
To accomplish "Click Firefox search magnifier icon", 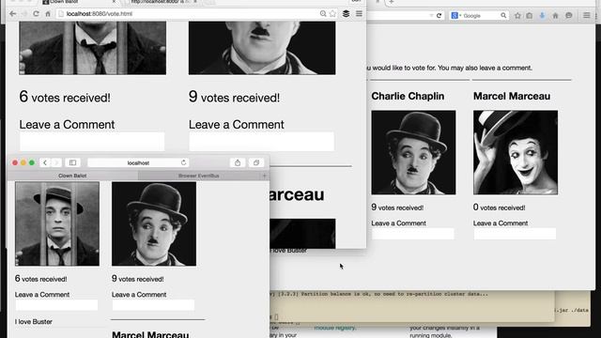I will coord(503,16).
